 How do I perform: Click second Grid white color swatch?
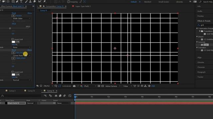coord(13,75)
